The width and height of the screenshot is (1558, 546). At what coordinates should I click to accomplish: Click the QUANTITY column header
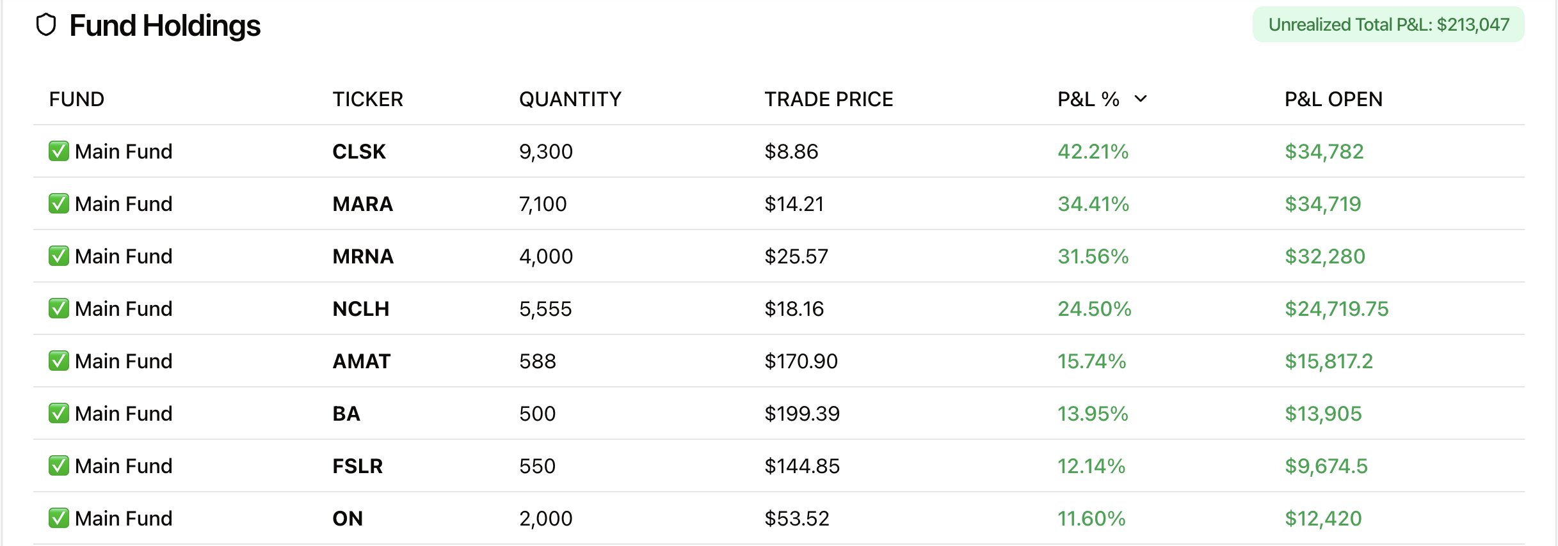tap(570, 99)
